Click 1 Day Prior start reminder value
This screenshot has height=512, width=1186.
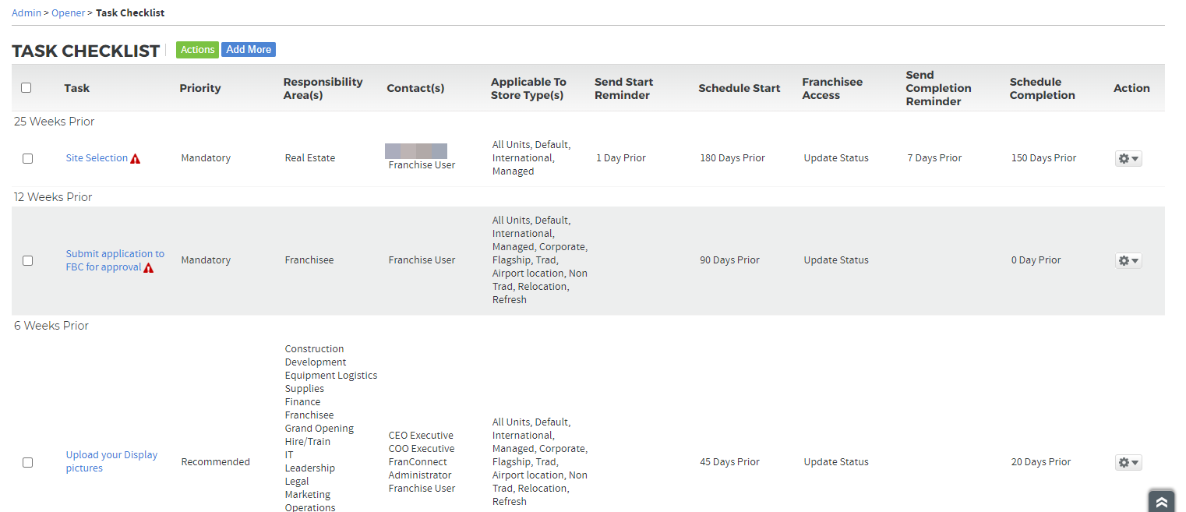pos(621,158)
